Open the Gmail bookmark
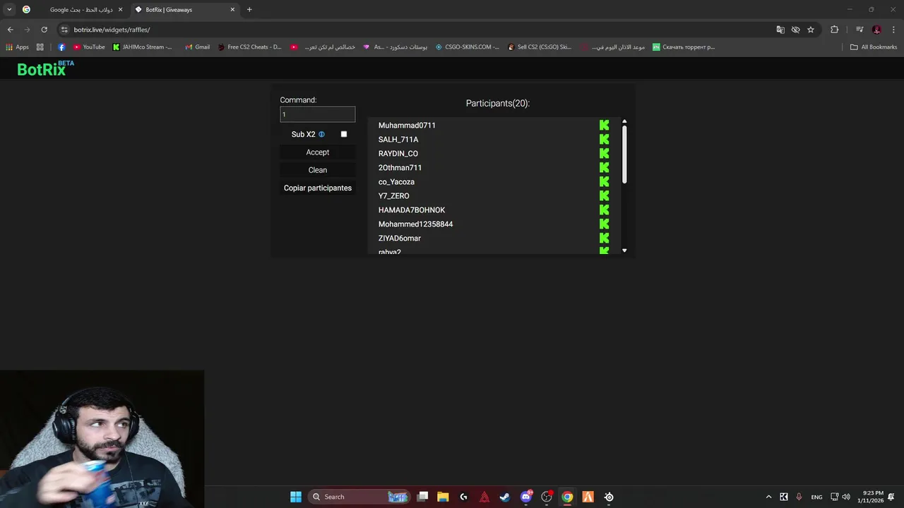The height and width of the screenshot is (508, 904). point(197,47)
